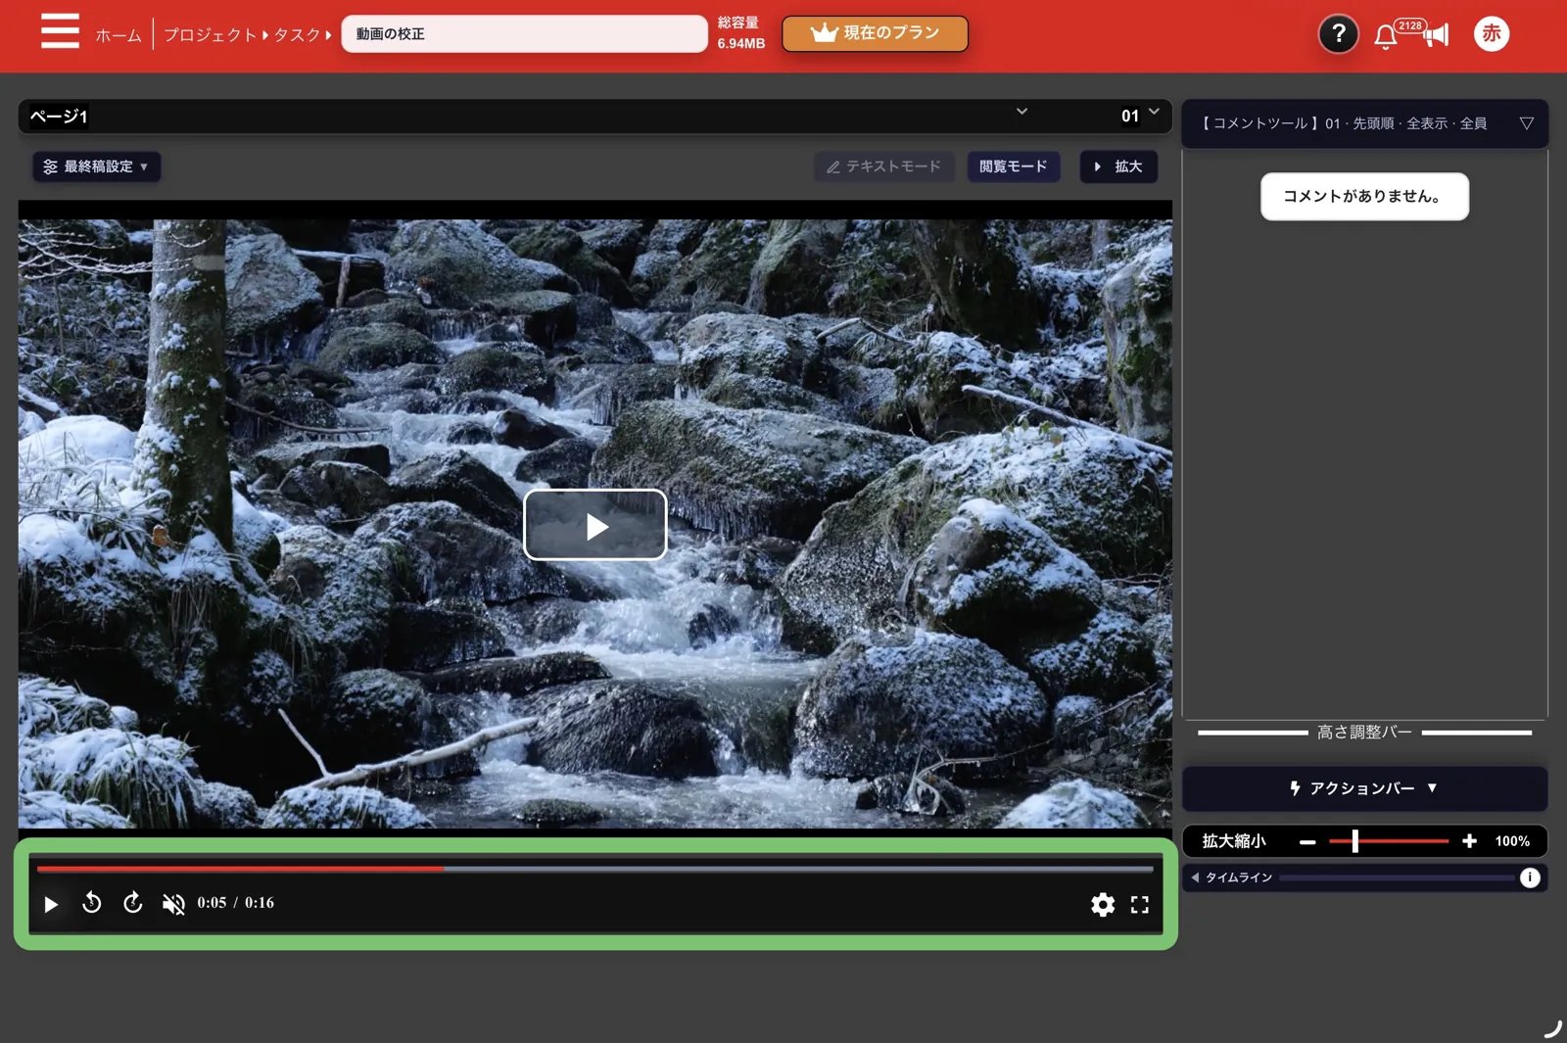This screenshot has width=1567, height=1043.
Task: Expand the アクションバー panel
Action: 1364,788
